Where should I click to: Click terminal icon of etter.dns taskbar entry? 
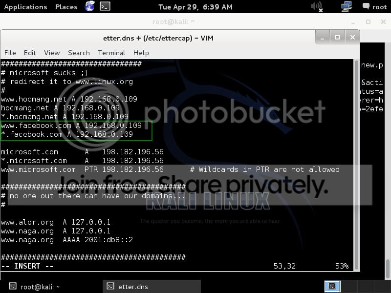(x=110, y=286)
